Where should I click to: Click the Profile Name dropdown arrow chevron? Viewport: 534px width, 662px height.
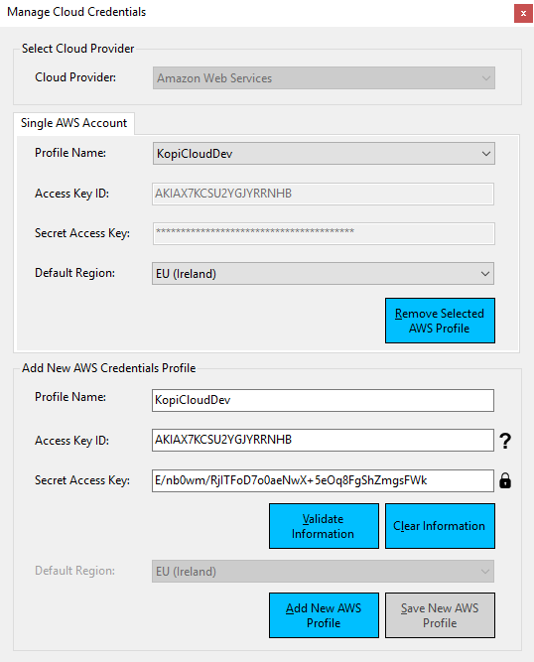click(x=486, y=154)
